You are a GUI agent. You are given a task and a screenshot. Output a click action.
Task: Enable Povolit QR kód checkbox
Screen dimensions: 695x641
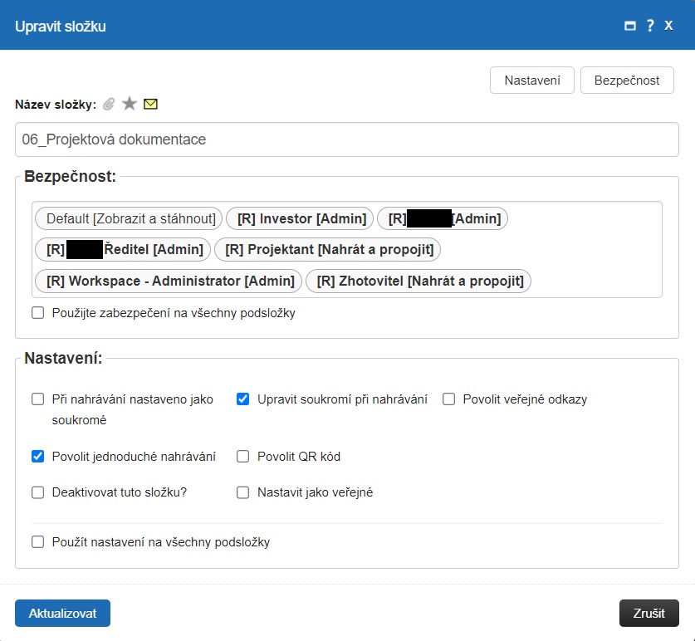(x=243, y=456)
